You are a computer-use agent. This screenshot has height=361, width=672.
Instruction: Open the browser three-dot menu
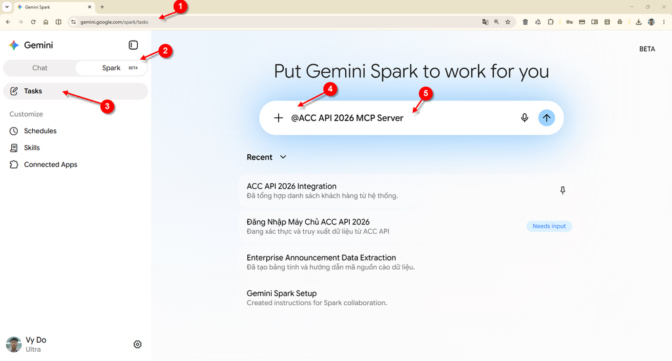click(x=664, y=22)
